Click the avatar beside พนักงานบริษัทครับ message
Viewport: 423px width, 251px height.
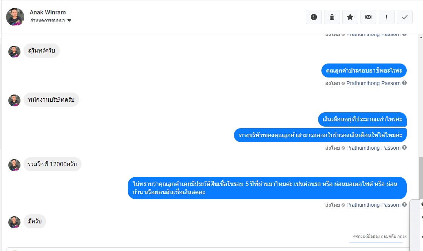tap(14, 101)
